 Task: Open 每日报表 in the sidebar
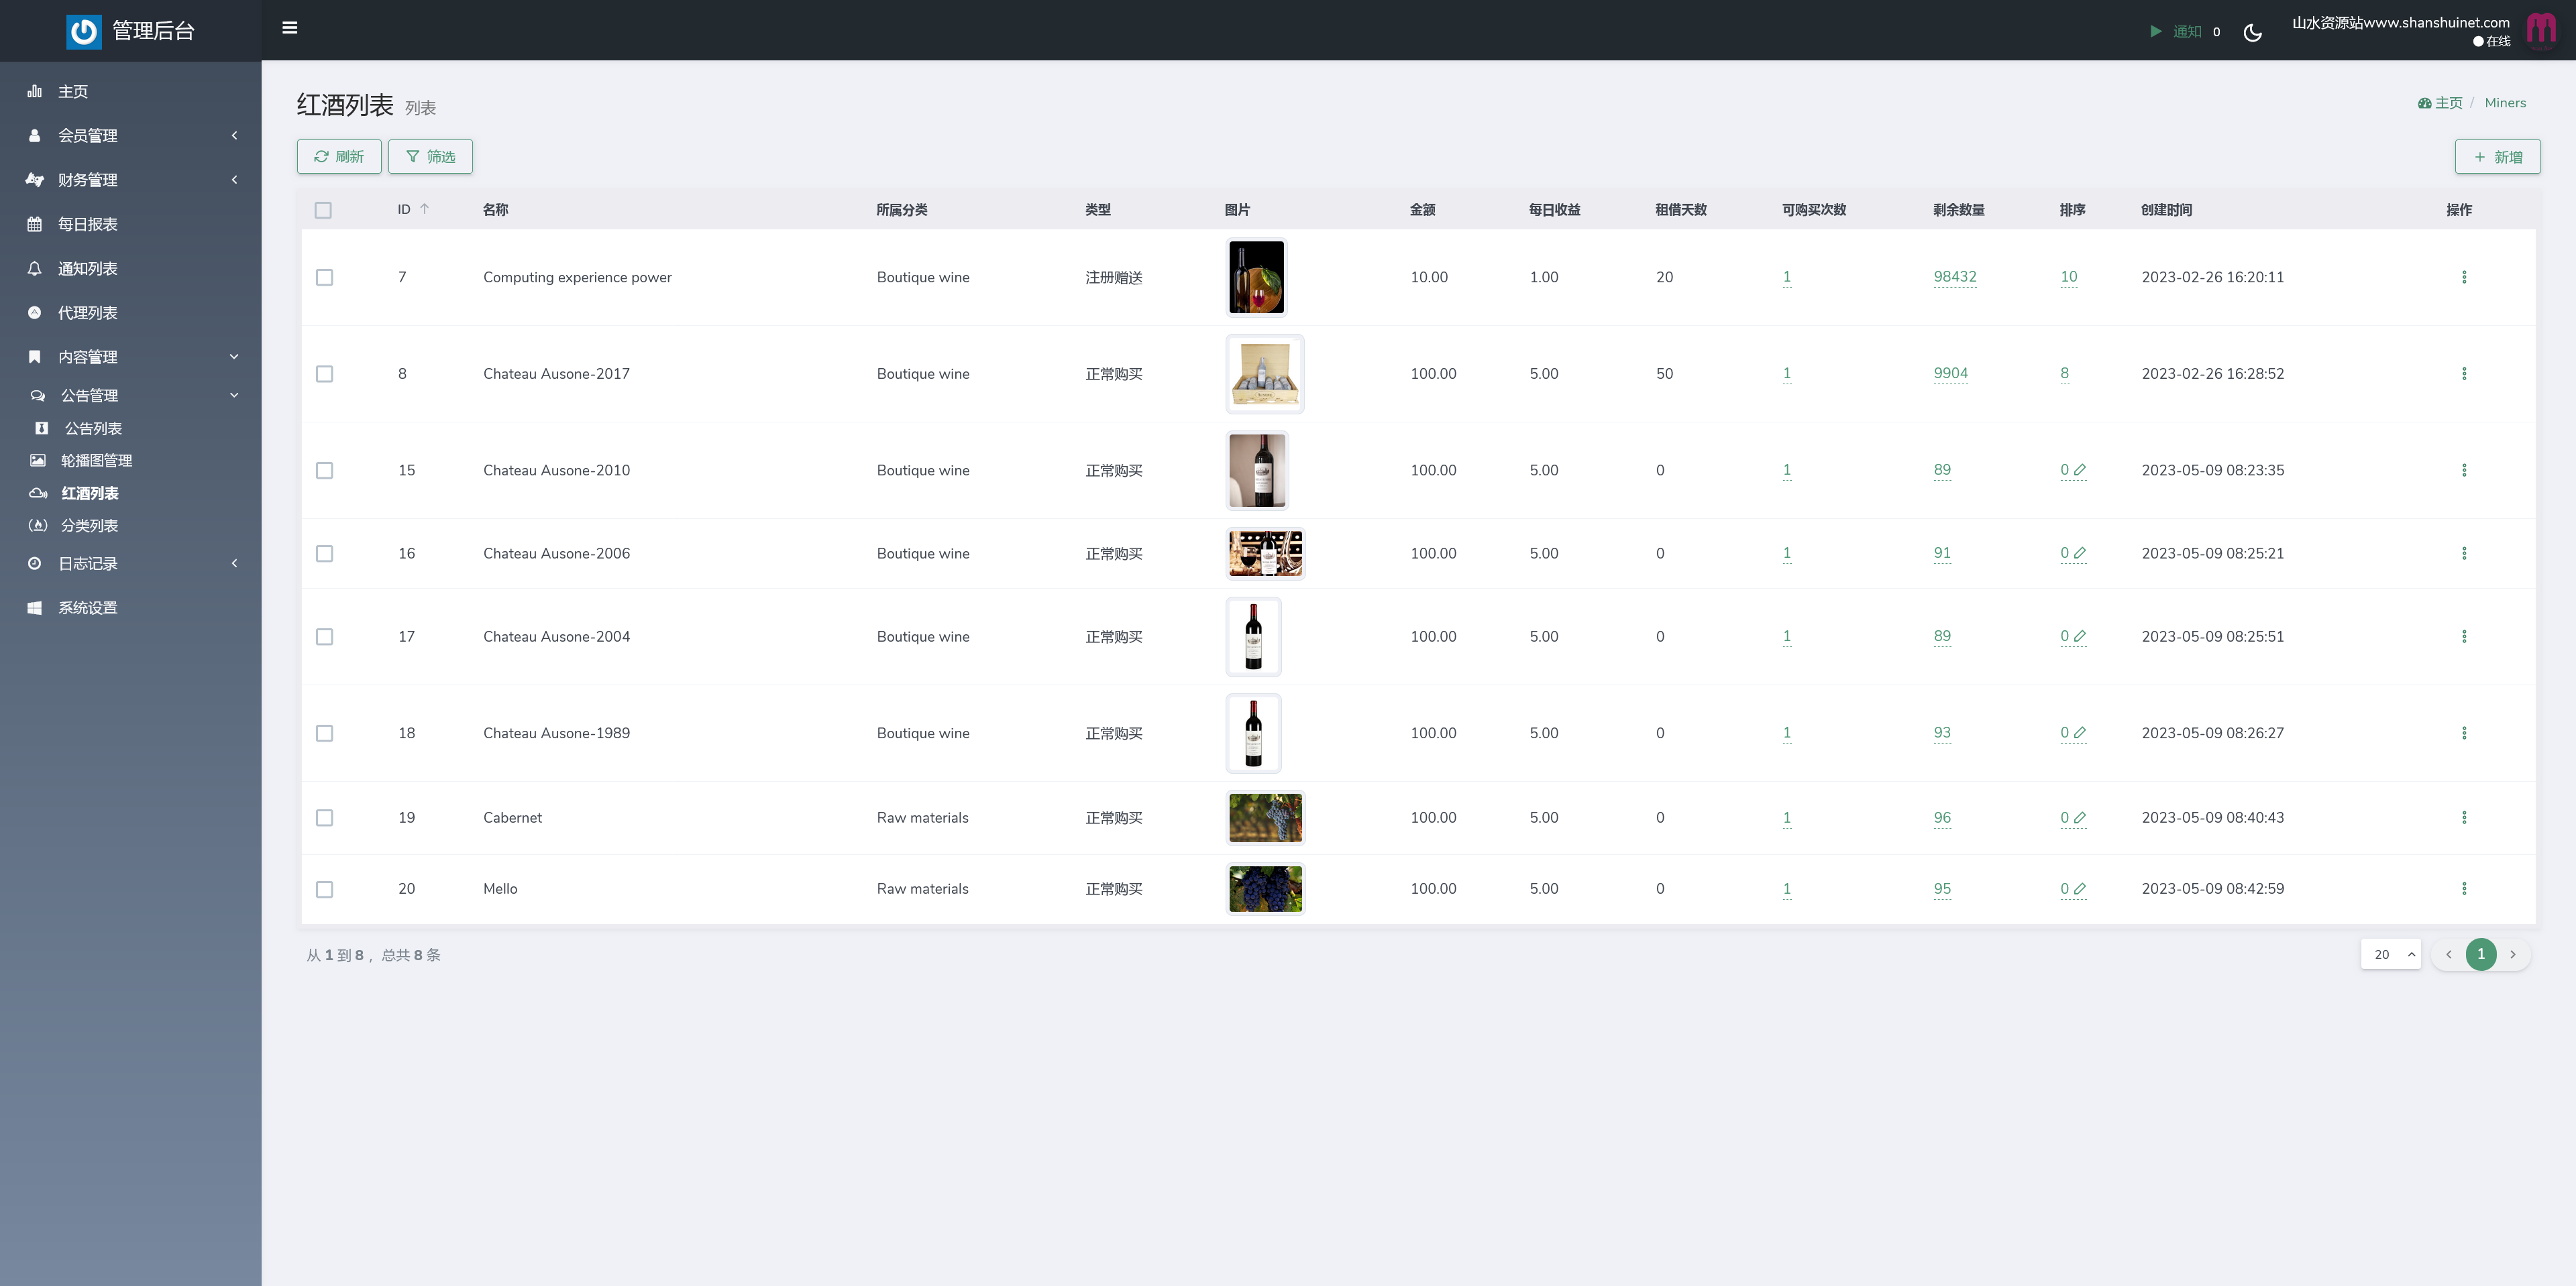[88, 225]
